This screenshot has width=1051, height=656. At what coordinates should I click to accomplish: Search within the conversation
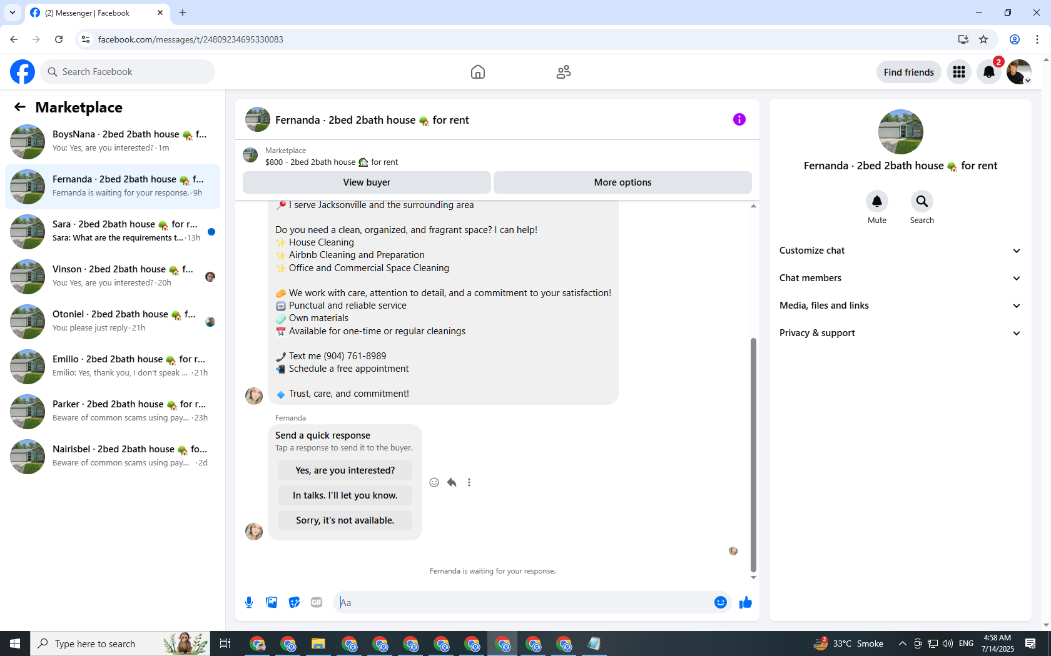(x=922, y=201)
